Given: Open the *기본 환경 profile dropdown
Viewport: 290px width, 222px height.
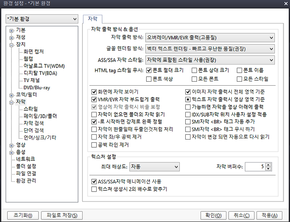Looking at the screenshot, I should (42, 19).
